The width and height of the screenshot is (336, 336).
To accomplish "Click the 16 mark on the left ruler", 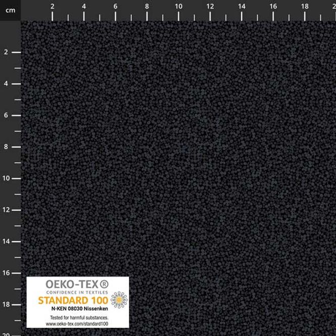I will click(6, 273).
